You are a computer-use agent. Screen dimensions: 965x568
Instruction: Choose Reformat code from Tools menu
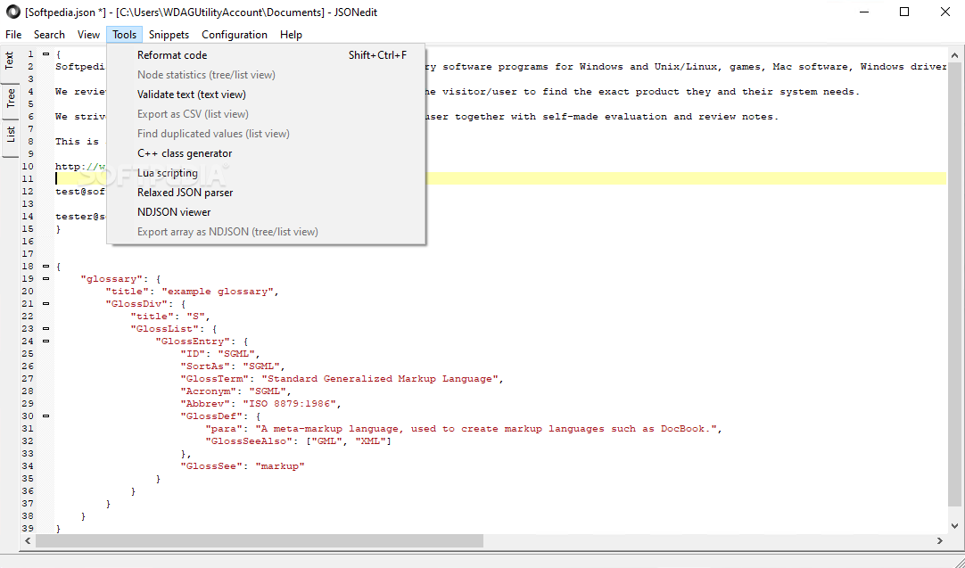(266, 55)
